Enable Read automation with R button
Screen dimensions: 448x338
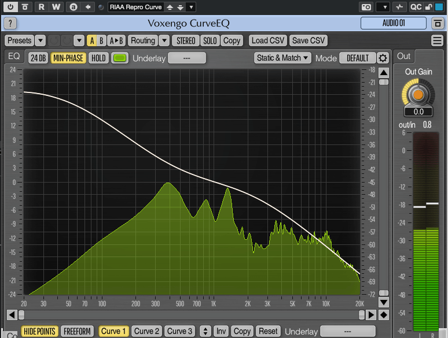pos(42,7)
